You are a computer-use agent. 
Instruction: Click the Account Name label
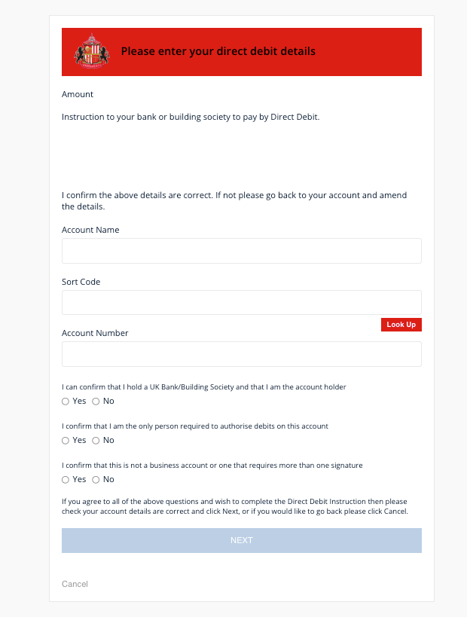[x=90, y=230]
